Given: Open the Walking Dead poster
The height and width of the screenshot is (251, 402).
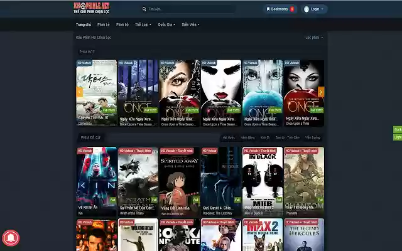Looking at the screenshot, I should [x=138, y=235].
